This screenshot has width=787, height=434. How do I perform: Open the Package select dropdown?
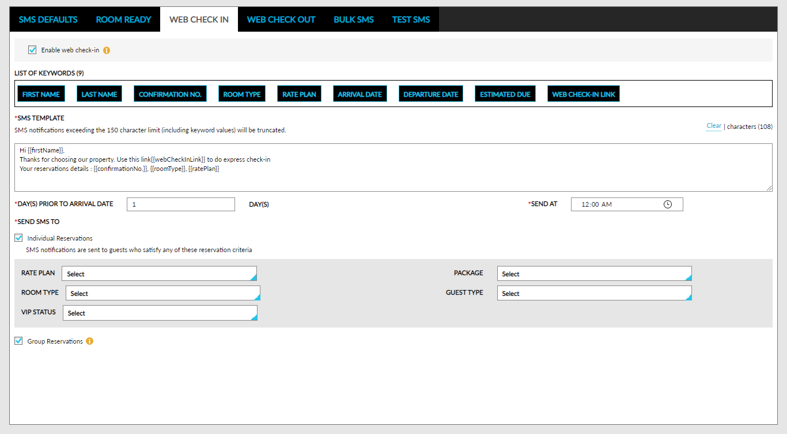coord(594,273)
